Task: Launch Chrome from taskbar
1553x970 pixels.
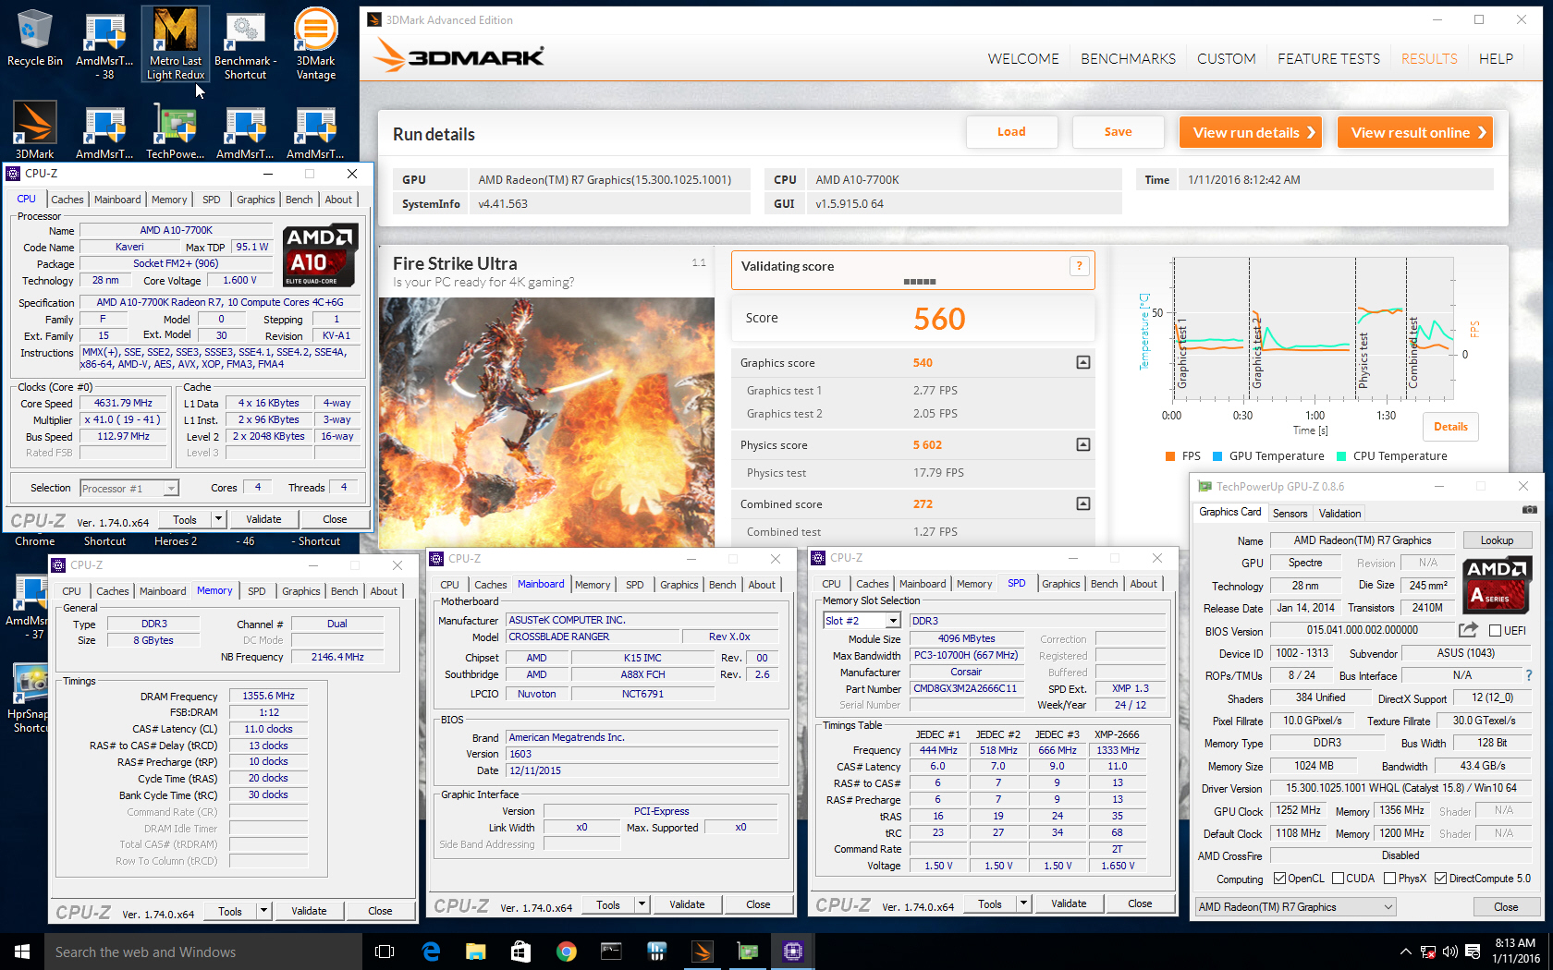Action: click(x=566, y=952)
